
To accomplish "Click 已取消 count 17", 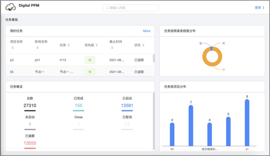I will (127, 124).
